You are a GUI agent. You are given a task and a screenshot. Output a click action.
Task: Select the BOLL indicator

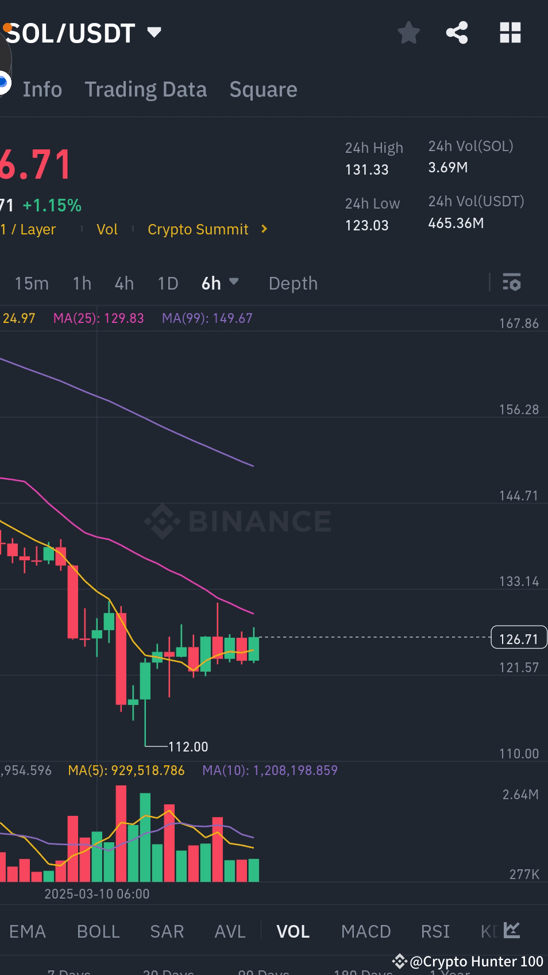[x=98, y=931]
